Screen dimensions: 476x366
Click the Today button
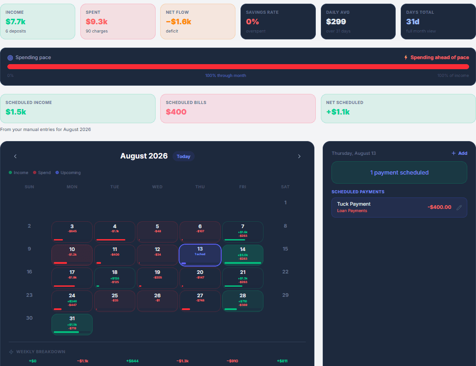tap(183, 156)
